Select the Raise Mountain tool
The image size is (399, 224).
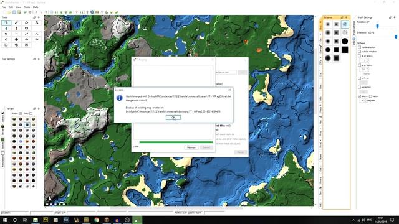coord(37,34)
